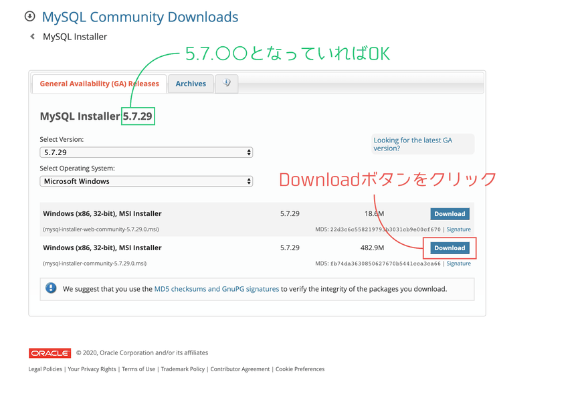The image size is (582, 398).
Task: Select the MySQL Installer 5.7.29 heading text
Action: 96,116
